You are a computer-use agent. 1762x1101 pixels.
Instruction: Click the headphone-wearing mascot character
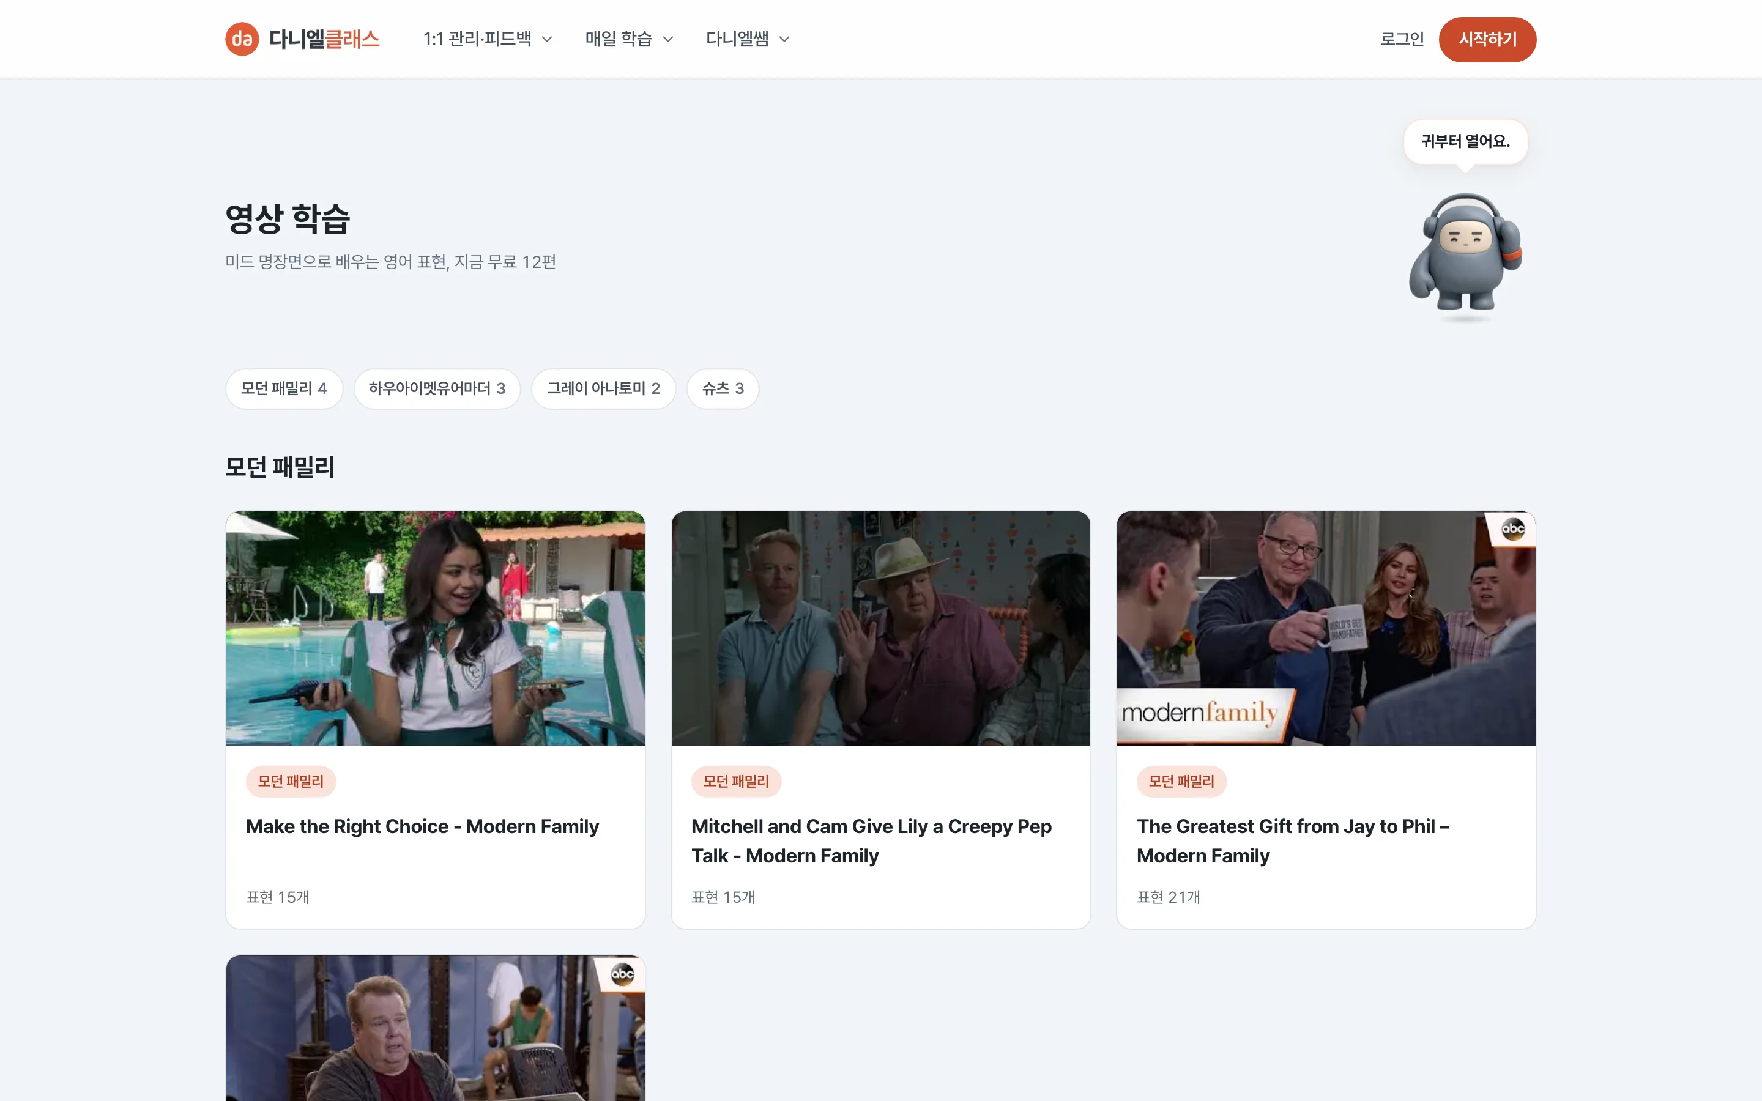point(1465,252)
